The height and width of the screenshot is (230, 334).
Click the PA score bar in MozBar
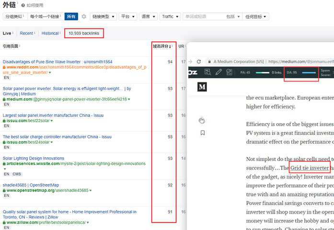click(x=263, y=72)
